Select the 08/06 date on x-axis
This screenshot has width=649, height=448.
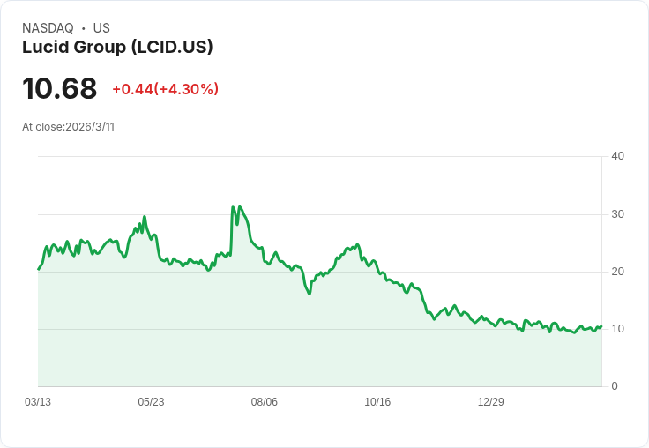[x=265, y=402]
